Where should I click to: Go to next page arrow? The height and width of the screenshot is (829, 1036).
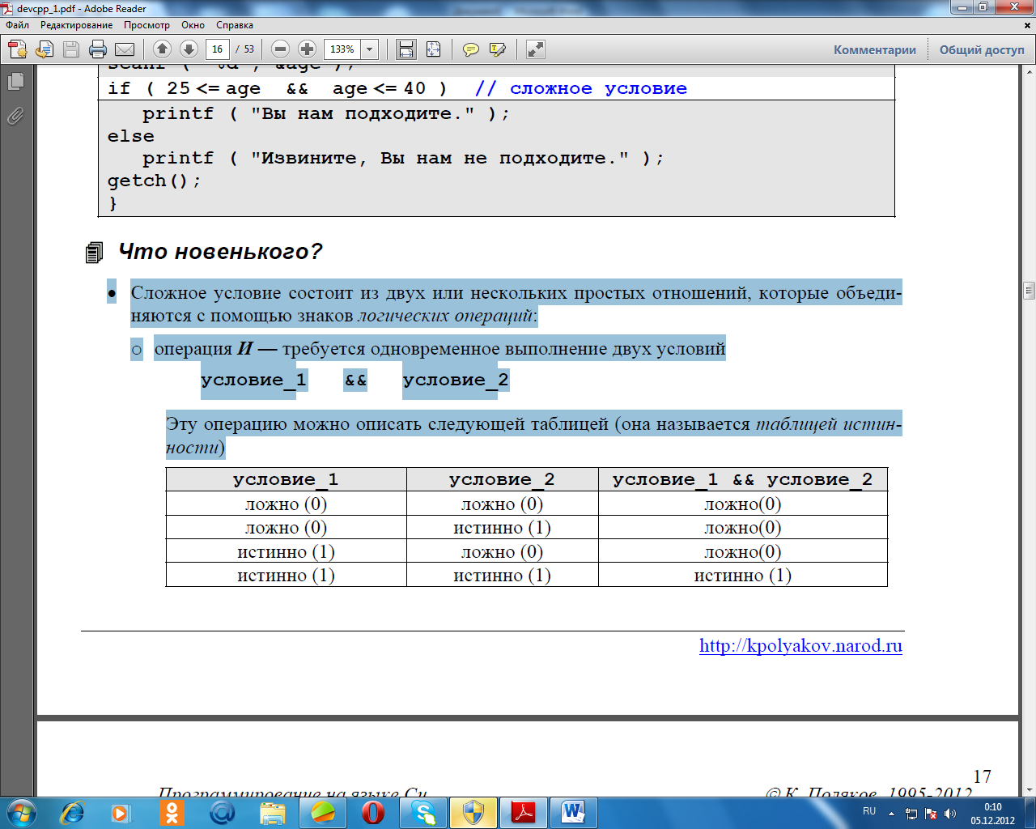[x=189, y=49]
